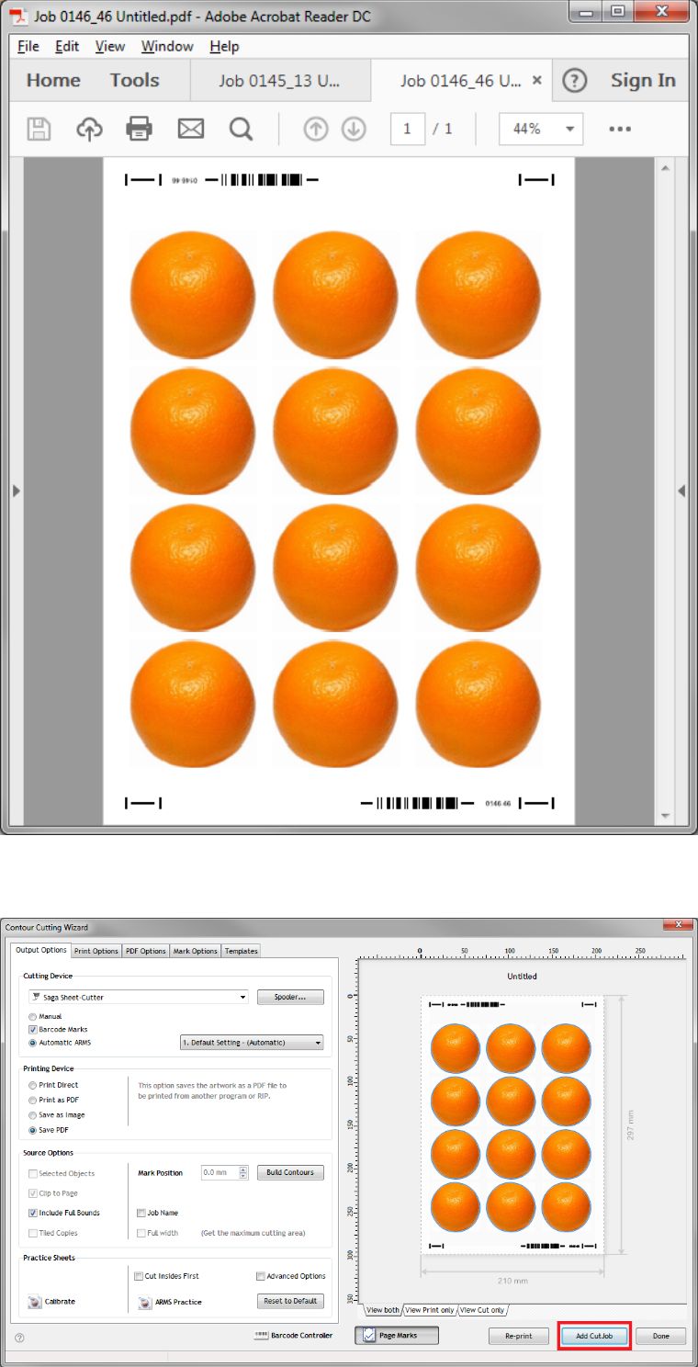
Task: Select the Mark Options tab in the wizard
Action: (x=196, y=951)
